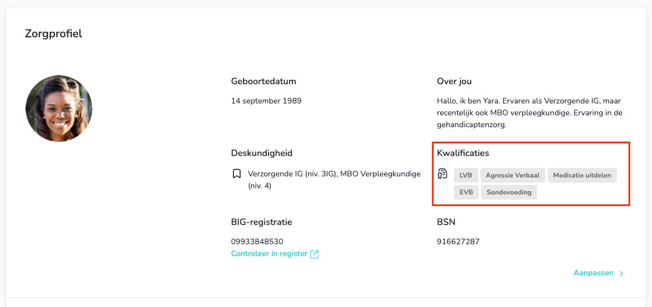Screen dimensions: 652x307
Task: Click the bookmark icon beside Deskundigheid
Action: (x=237, y=174)
